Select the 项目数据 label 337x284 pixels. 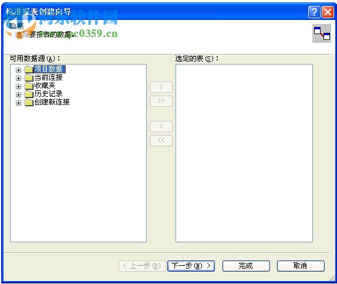click(50, 69)
